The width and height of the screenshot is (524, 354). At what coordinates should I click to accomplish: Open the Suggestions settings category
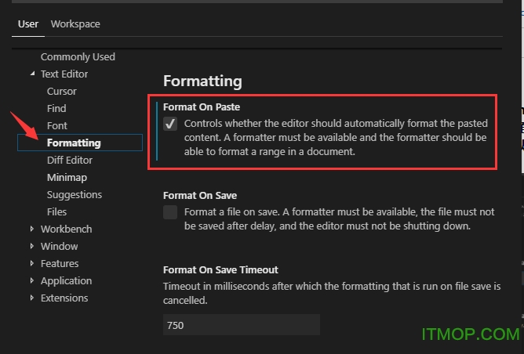75,195
